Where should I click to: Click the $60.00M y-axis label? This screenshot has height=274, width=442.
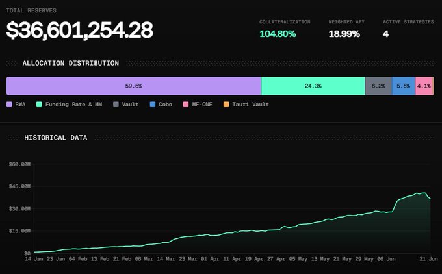point(19,164)
